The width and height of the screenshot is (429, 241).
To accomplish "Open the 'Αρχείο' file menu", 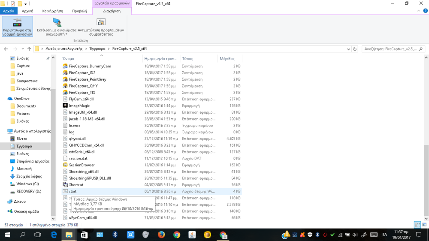I will tap(9, 11).
